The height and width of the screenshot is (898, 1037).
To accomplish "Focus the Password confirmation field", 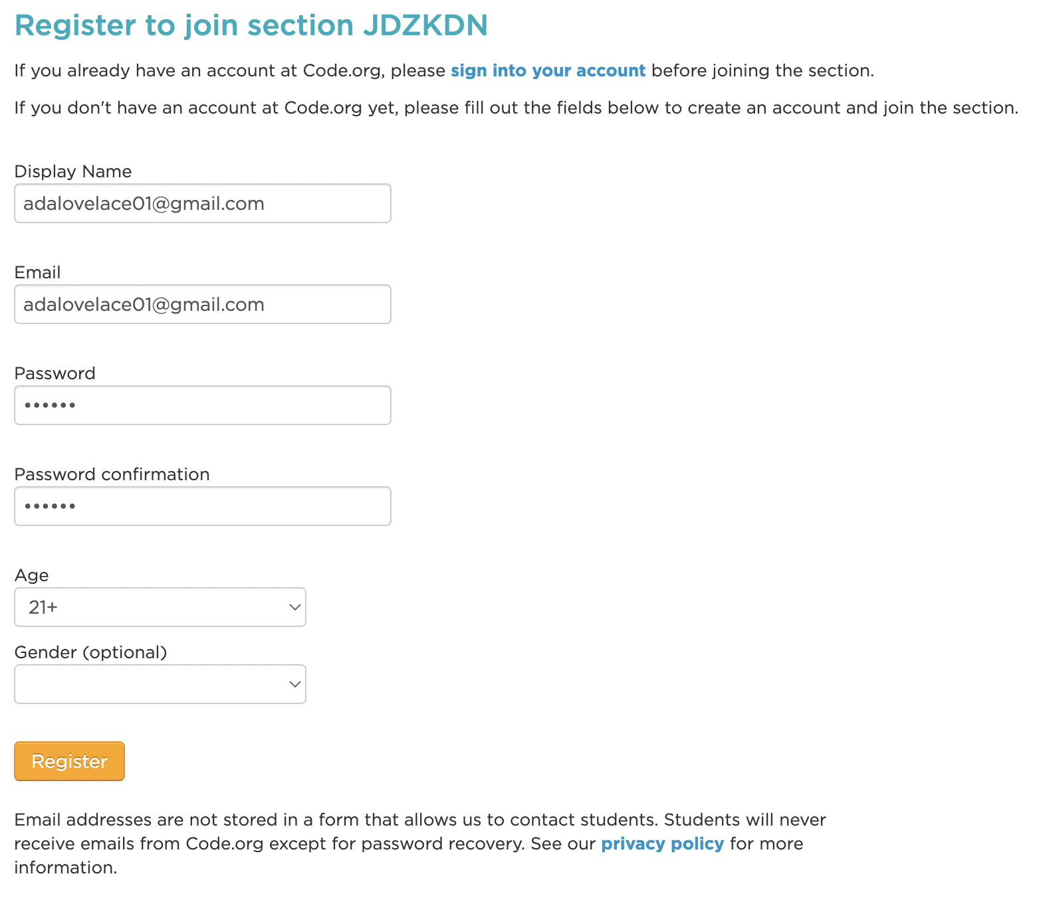I will tap(202, 506).
